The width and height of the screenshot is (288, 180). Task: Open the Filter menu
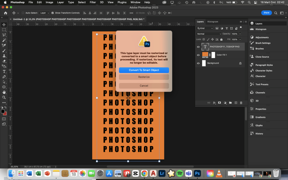93,2
